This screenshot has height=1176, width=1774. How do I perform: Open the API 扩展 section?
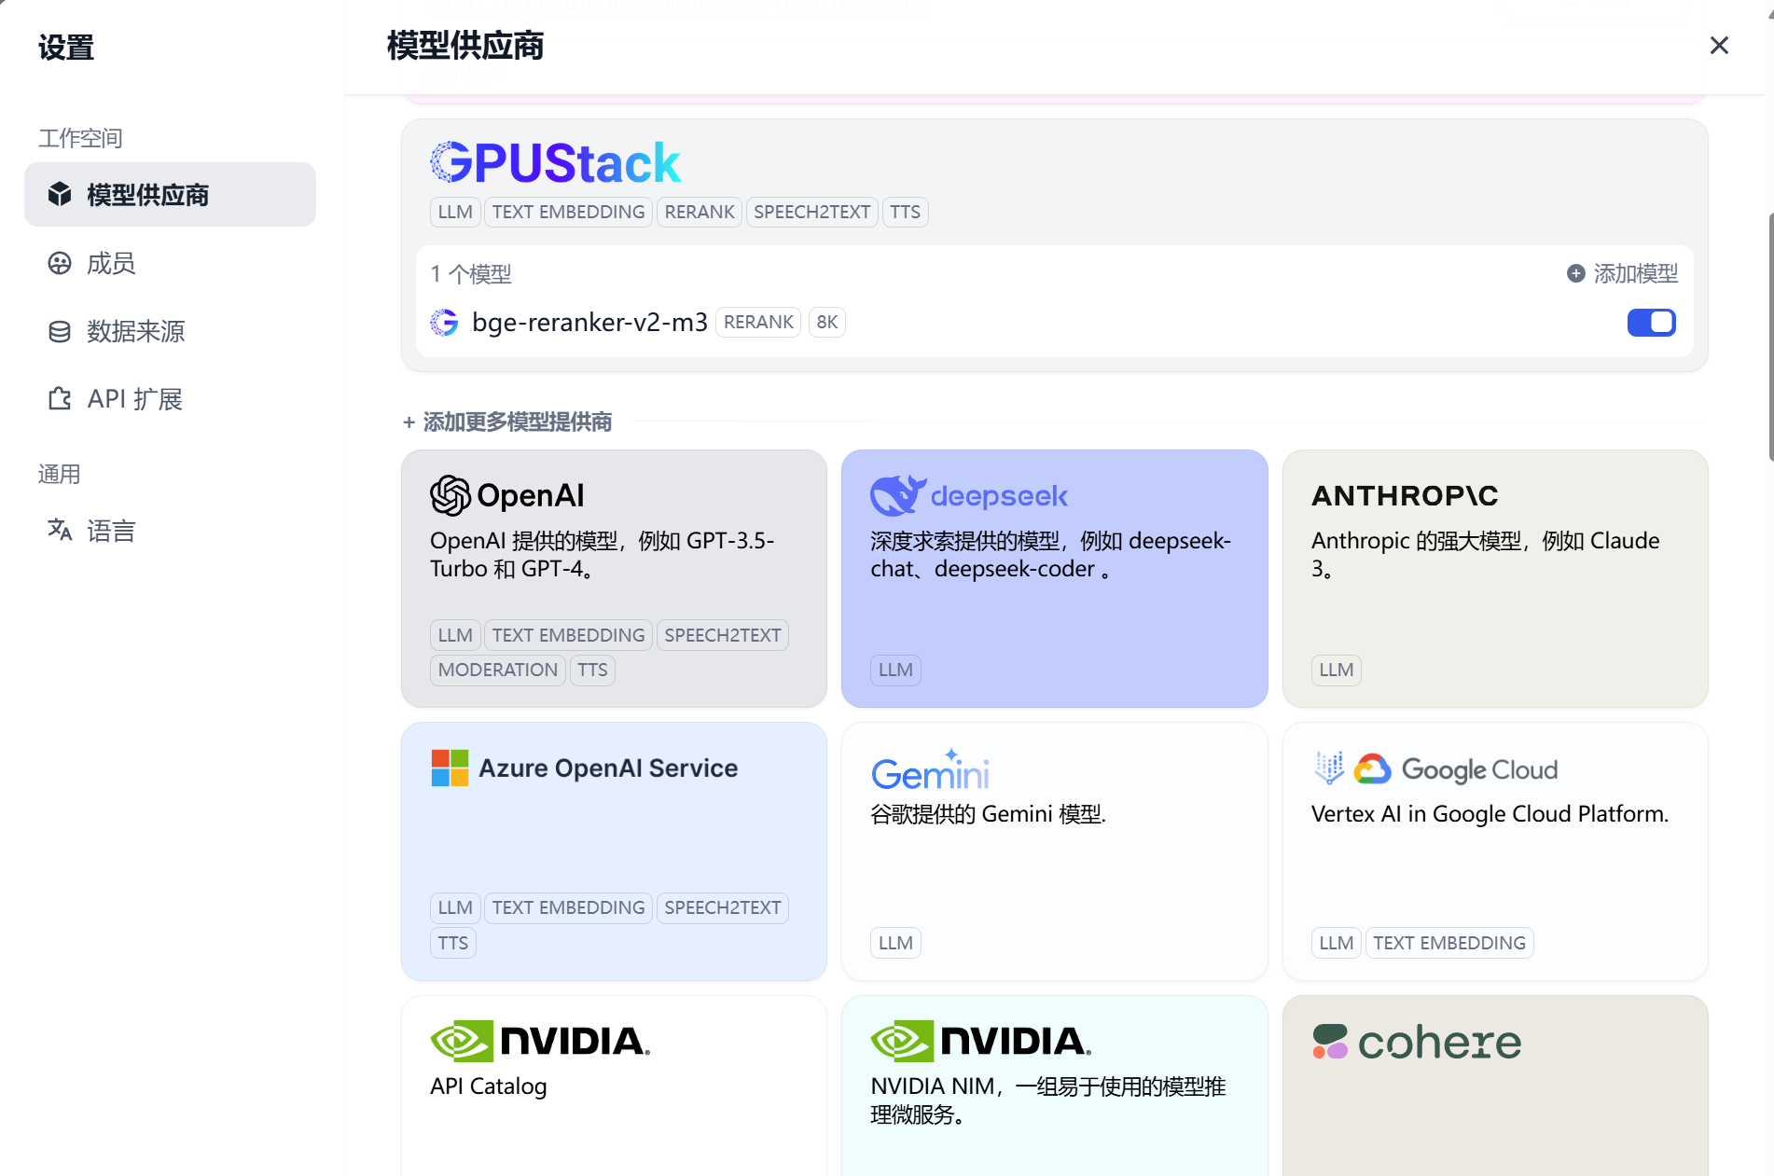tap(134, 398)
